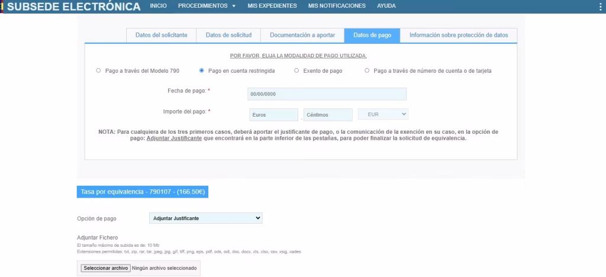Viewport: 606px width, 277px height.
Task: Click the 'Extensiones permitidas' text line
Action: pyautogui.click(x=189, y=252)
